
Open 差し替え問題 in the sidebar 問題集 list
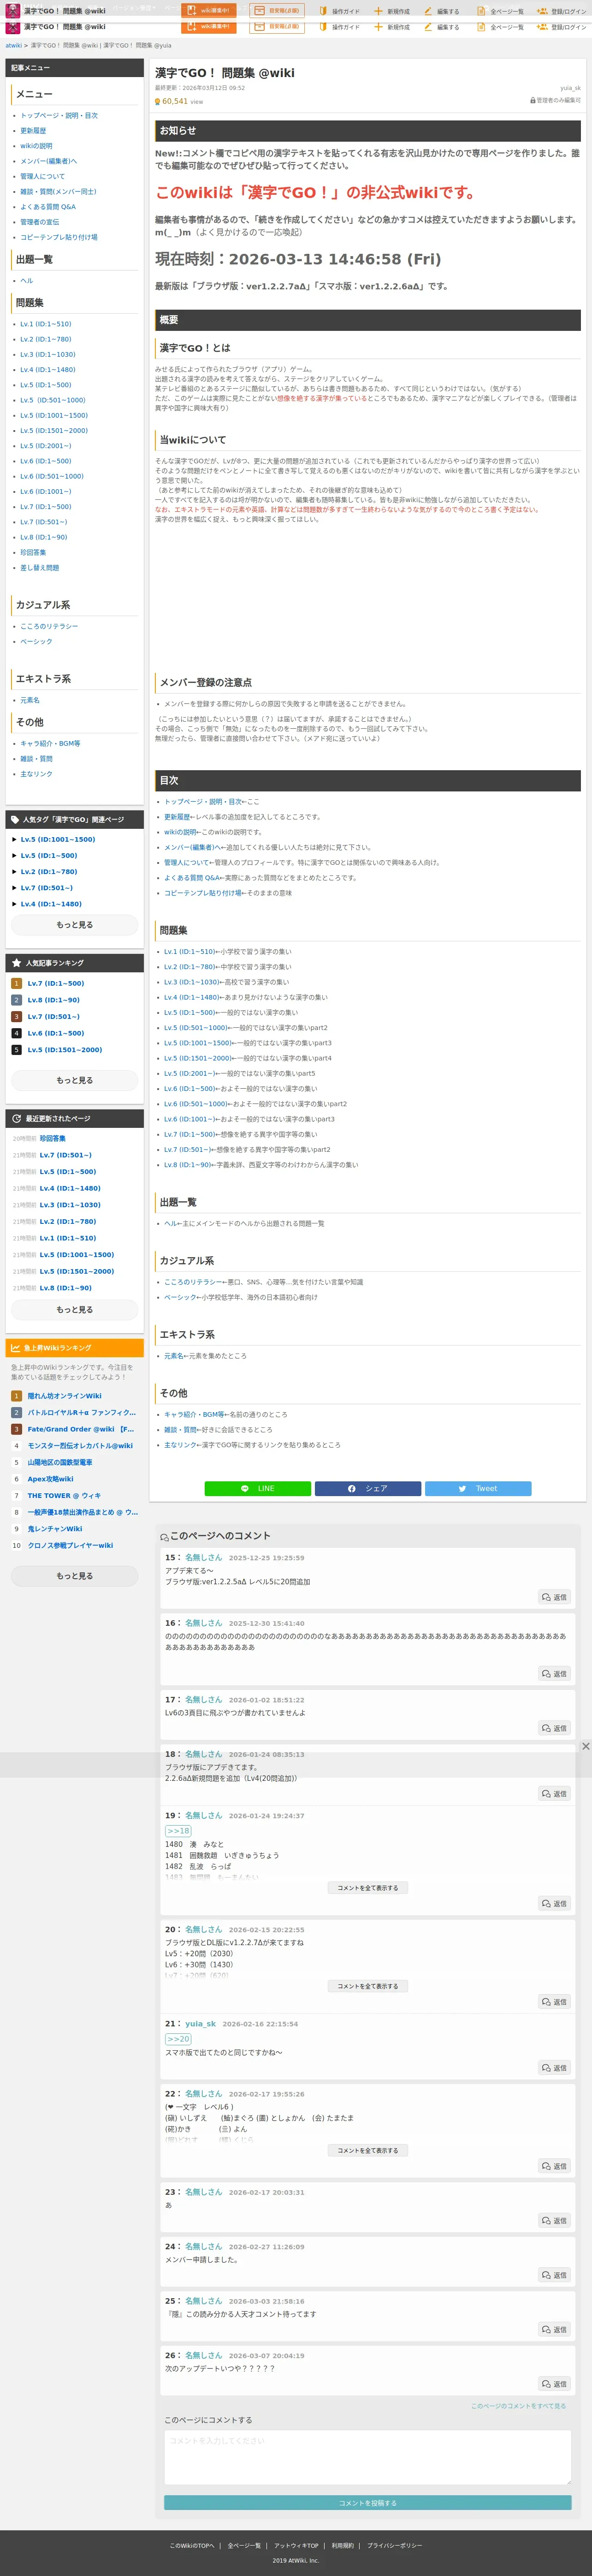coord(40,567)
